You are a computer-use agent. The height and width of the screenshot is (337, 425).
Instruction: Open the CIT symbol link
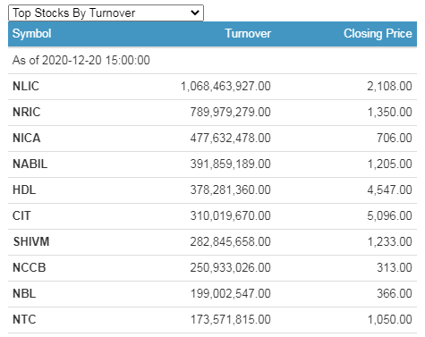click(x=21, y=215)
